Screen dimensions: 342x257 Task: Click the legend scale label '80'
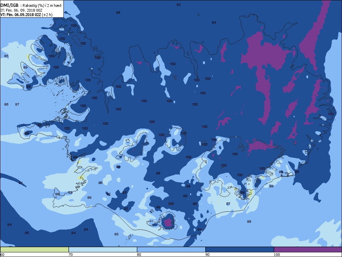tap(139, 255)
